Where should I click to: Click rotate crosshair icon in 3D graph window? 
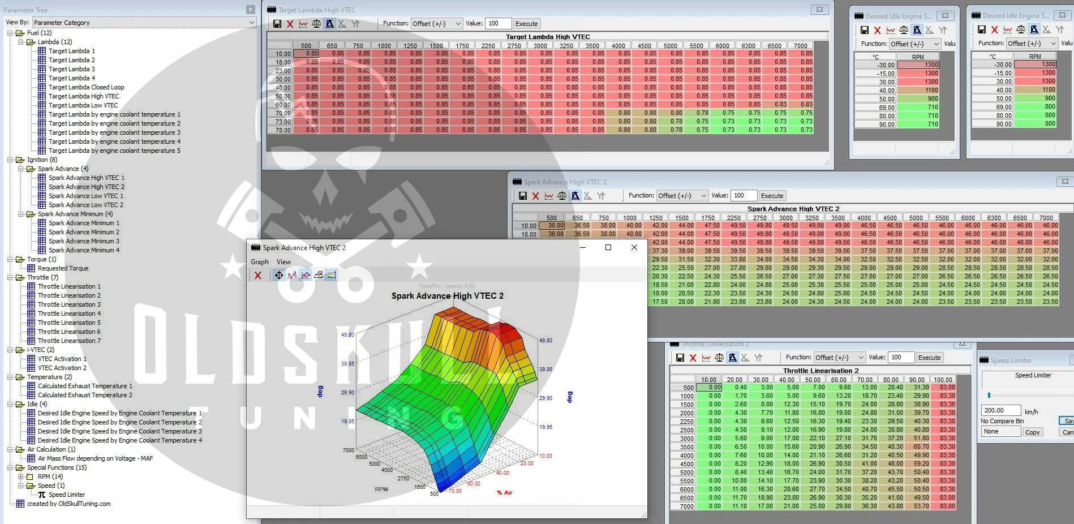pos(279,275)
